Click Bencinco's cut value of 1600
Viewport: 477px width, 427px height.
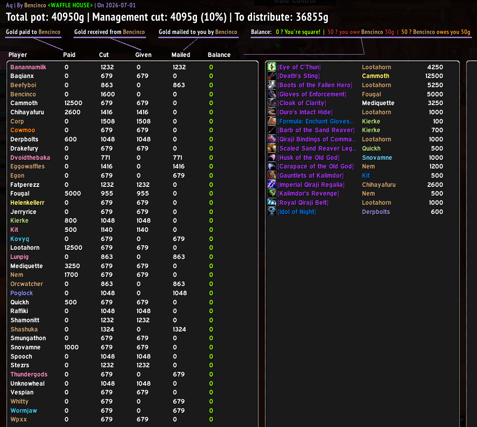pyautogui.click(x=108, y=94)
